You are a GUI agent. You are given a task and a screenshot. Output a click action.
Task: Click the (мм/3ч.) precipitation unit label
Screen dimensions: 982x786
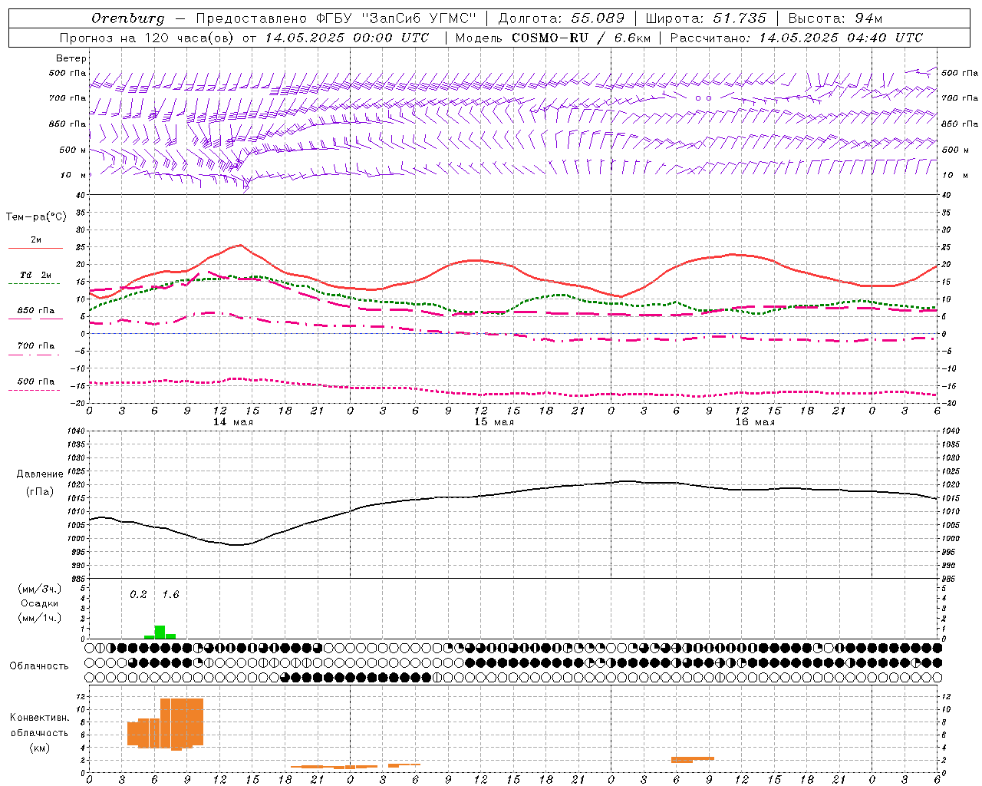point(40,589)
